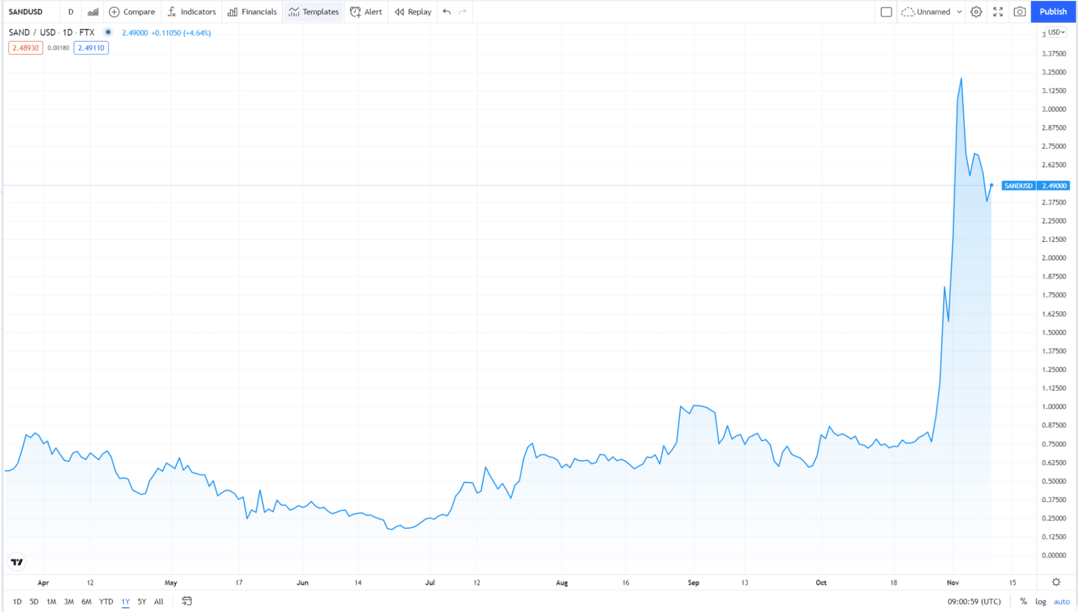Open the layout select square icon
1078x612 pixels.
(x=886, y=12)
